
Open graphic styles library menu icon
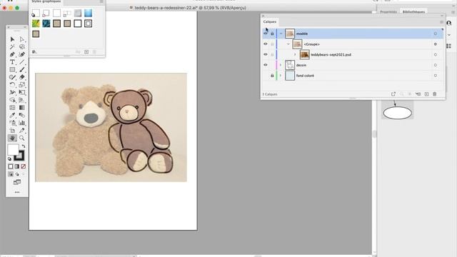coord(34,52)
